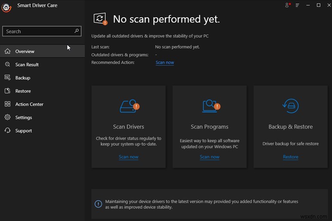
Task: Click the Scan Programs monitor icon
Action: click(x=210, y=106)
